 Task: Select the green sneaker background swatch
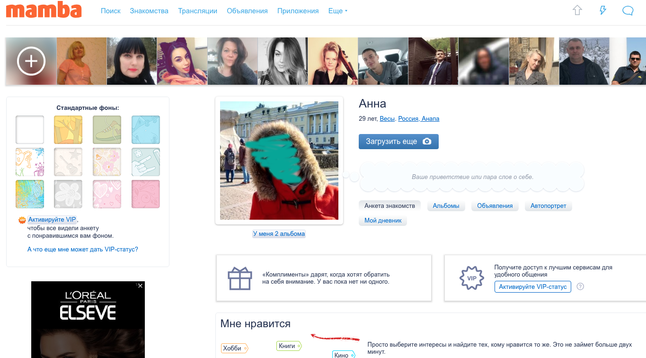click(107, 130)
